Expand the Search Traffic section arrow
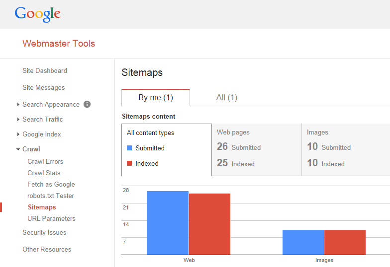Viewport: 390px width, 267px height. (x=18, y=120)
